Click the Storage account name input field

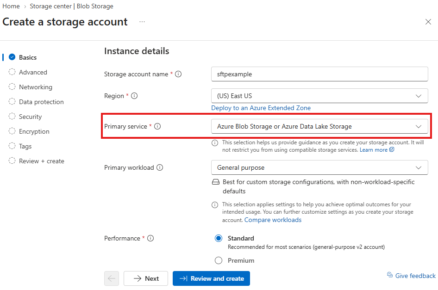[319, 74]
